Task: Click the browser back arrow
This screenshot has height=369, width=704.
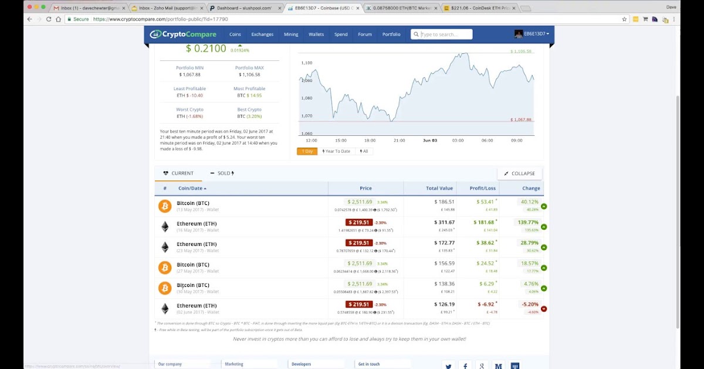Action: click(30, 19)
